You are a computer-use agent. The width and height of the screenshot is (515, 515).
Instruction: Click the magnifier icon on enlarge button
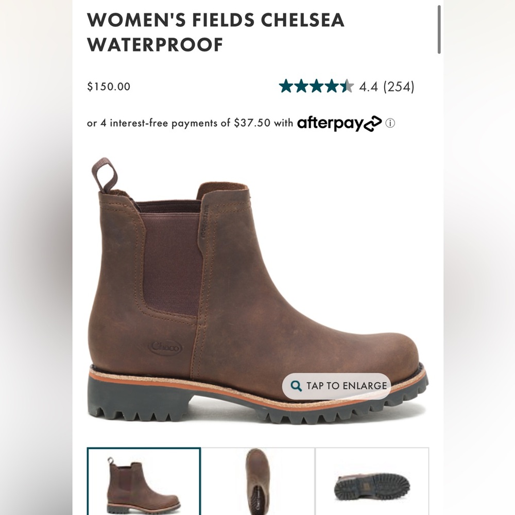pyautogui.click(x=296, y=386)
